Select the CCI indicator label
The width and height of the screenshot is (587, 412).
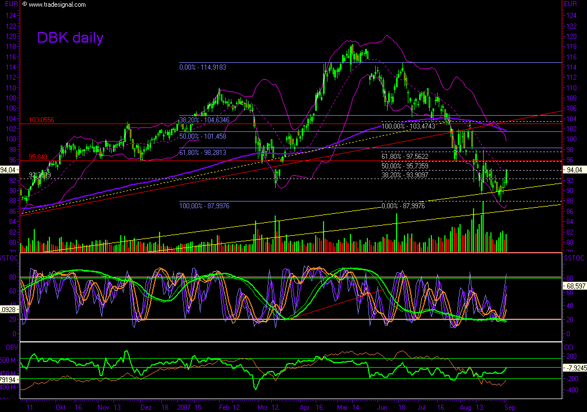point(569,347)
